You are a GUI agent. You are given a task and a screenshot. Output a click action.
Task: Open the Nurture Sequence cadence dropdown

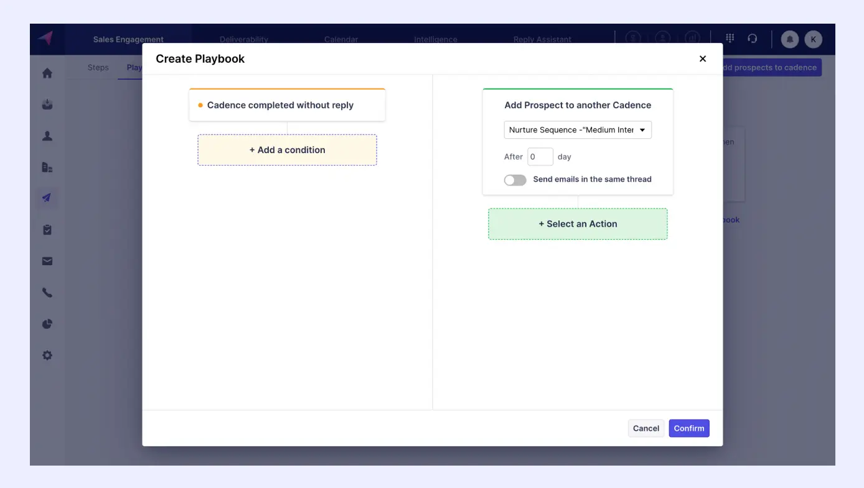[x=578, y=130]
